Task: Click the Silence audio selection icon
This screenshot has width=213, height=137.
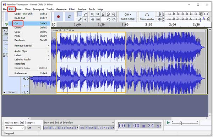Action: (x=98, y=19)
